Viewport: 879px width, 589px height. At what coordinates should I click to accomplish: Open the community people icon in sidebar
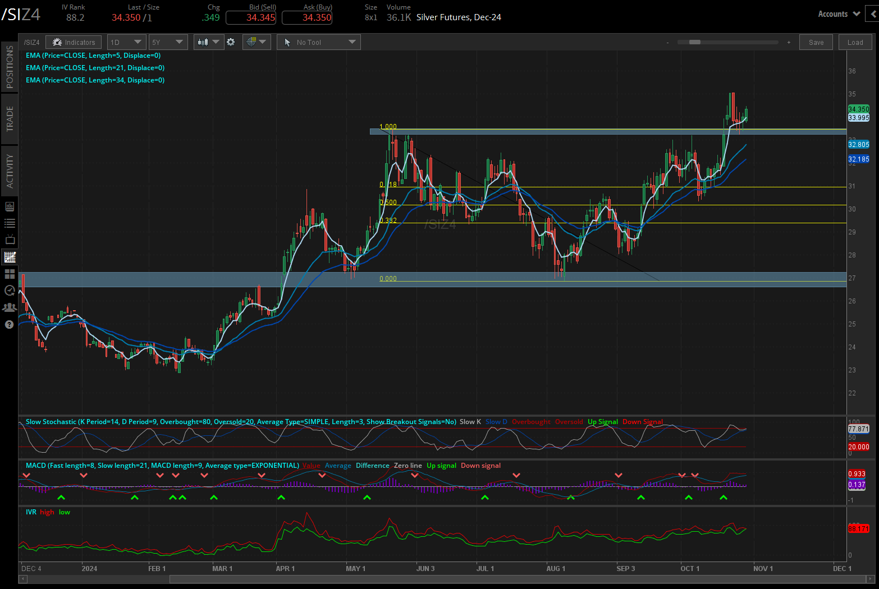(x=10, y=307)
